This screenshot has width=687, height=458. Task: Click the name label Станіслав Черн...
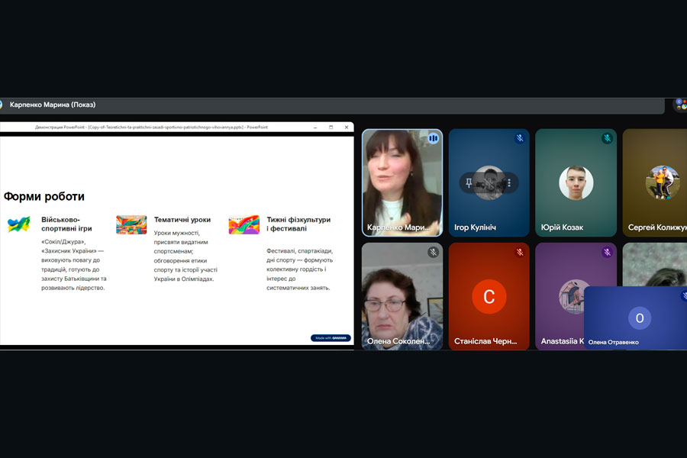(485, 341)
